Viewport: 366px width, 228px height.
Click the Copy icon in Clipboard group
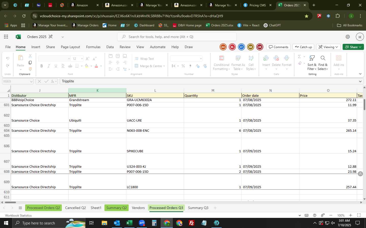pyautogui.click(x=30, y=62)
